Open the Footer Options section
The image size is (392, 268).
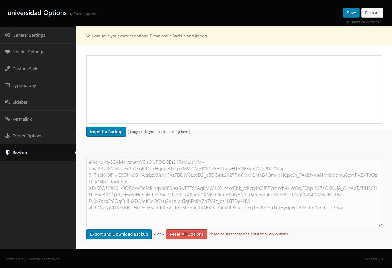tap(27, 136)
